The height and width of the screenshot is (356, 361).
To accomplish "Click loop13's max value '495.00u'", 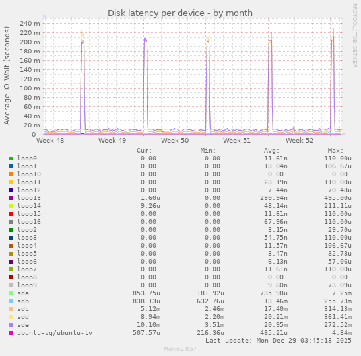I will (338, 198).
